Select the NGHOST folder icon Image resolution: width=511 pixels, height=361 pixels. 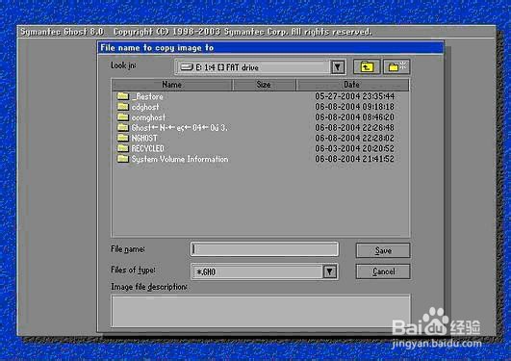[123, 138]
